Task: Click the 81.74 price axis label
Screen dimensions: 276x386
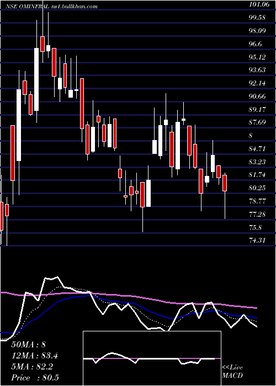Action: [257, 175]
